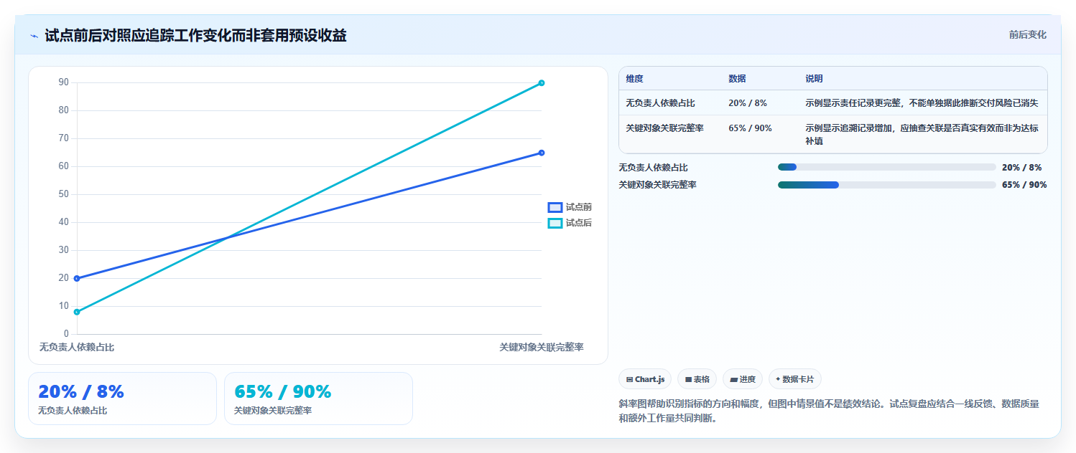Image resolution: width=1076 pixels, height=453 pixels.
Task: Click the 示例显示追溯记录增加 description cell
Action: (x=922, y=135)
